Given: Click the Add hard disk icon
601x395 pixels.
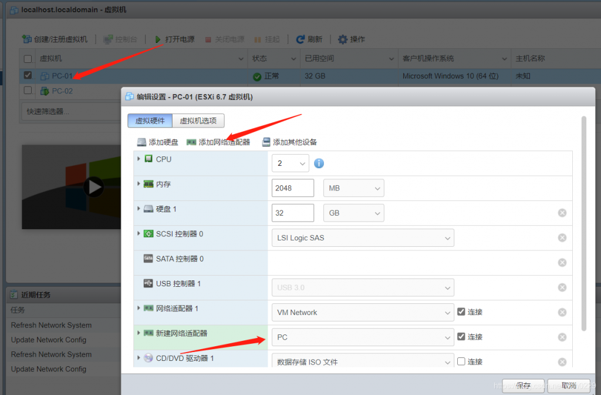Looking at the screenshot, I should point(141,142).
